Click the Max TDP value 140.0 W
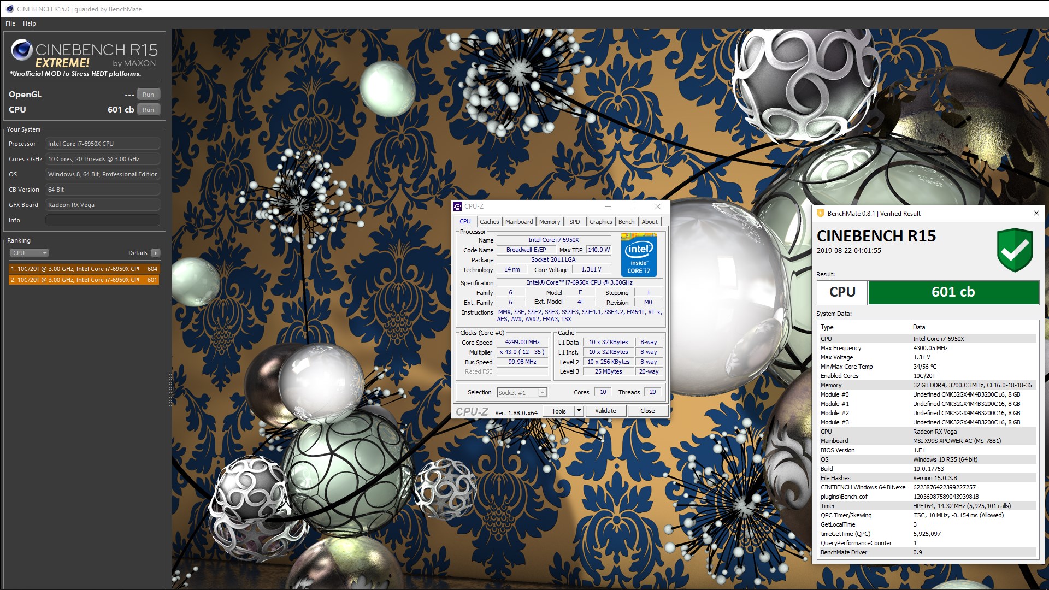 [x=599, y=250]
